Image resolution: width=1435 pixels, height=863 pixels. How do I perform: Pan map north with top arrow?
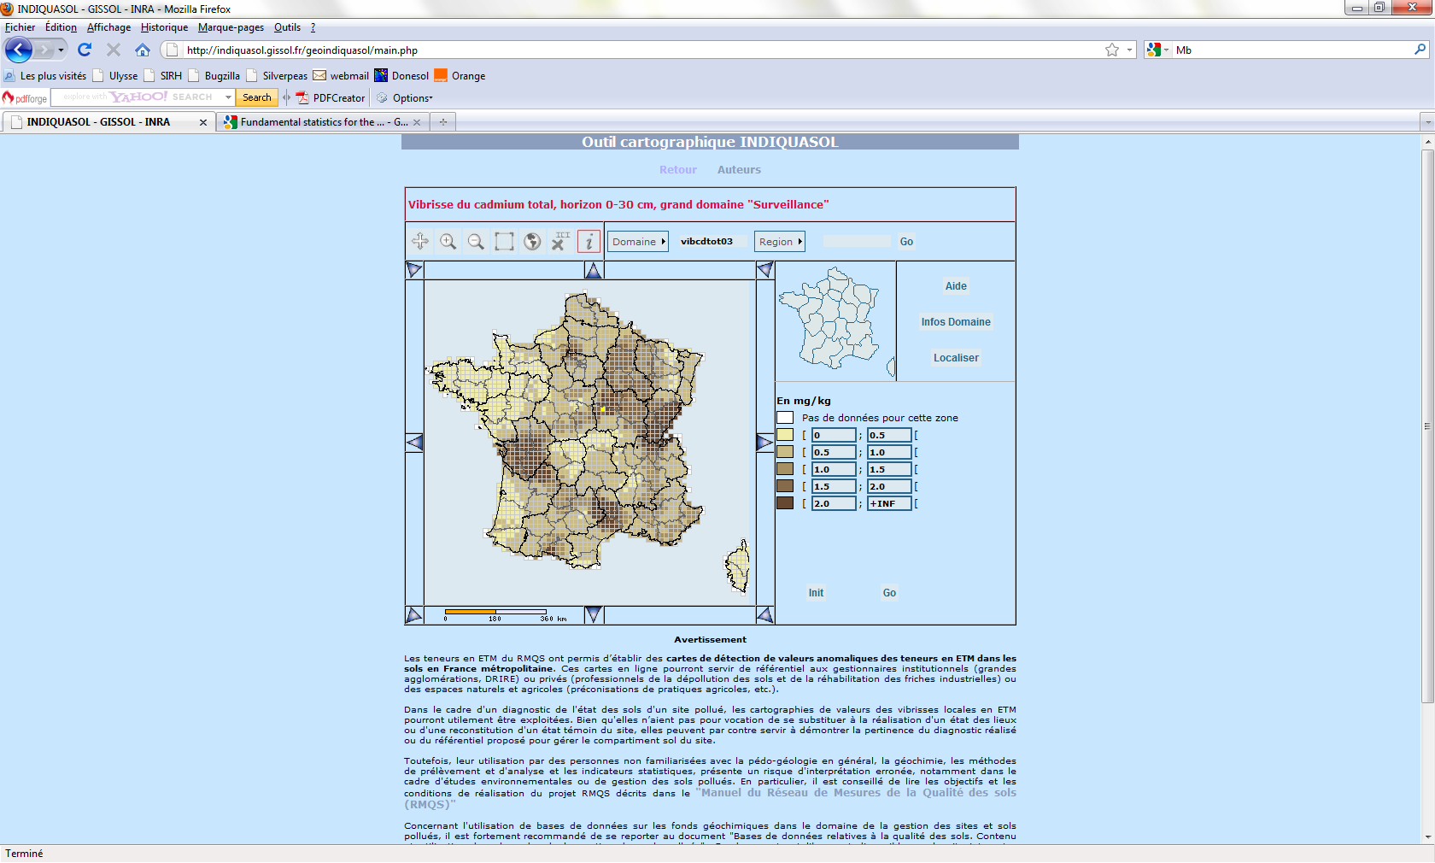coord(594,270)
